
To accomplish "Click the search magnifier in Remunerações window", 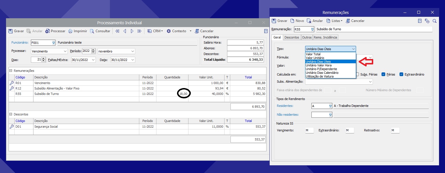I will 434,21.
